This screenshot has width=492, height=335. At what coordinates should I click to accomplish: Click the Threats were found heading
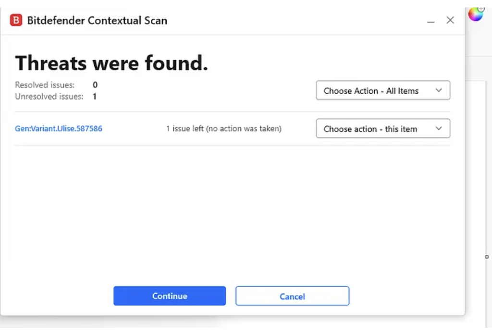(111, 63)
